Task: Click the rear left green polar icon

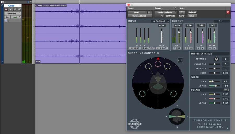Action: 142,94
